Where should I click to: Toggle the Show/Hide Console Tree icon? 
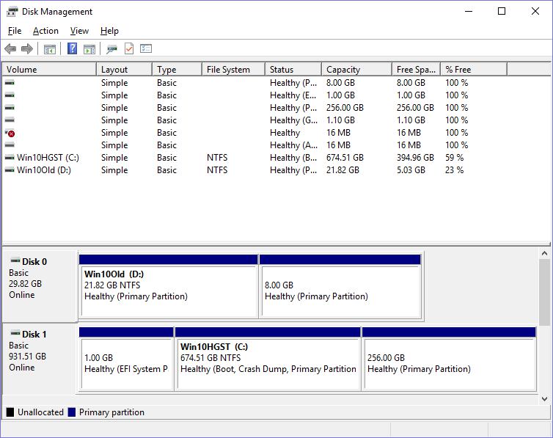(50, 49)
